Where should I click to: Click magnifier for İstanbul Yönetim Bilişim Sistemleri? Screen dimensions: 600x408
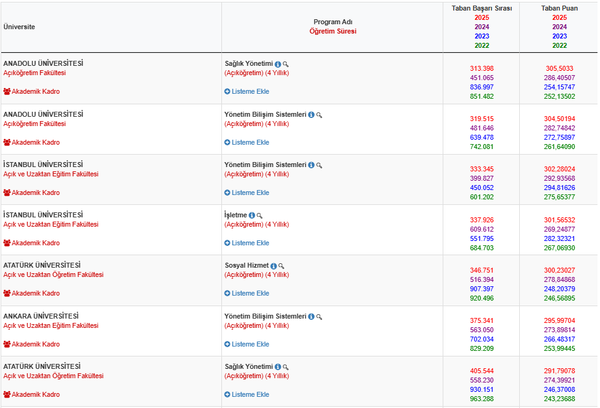coord(319,165)
